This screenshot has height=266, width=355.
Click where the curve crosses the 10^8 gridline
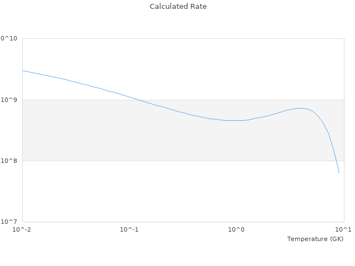pyautogui.click(x=336, y=161)
